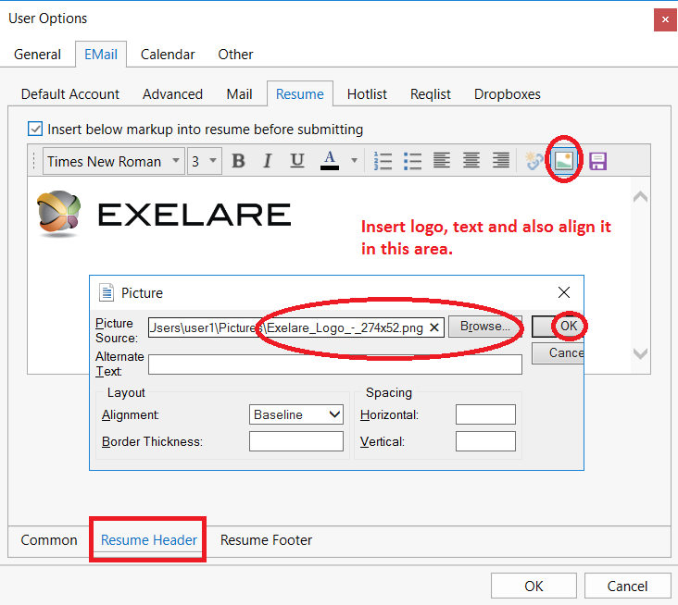Open the Reqlist sub-tab

[431, 94]
